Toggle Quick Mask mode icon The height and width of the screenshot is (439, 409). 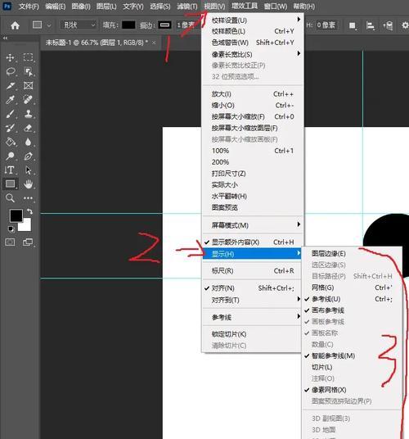click(x=11, y=242)
